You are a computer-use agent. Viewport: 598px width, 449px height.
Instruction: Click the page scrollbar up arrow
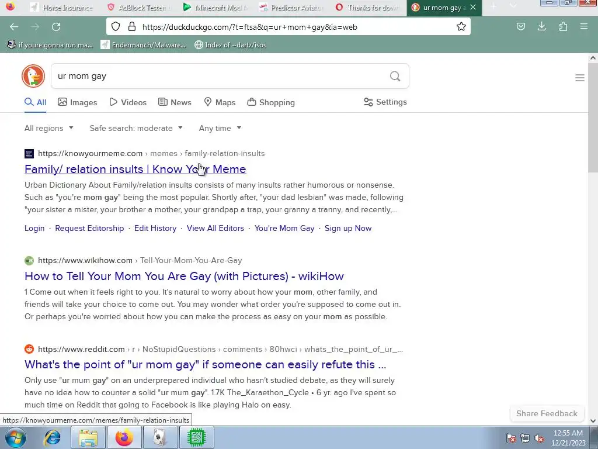pos(593,58)
